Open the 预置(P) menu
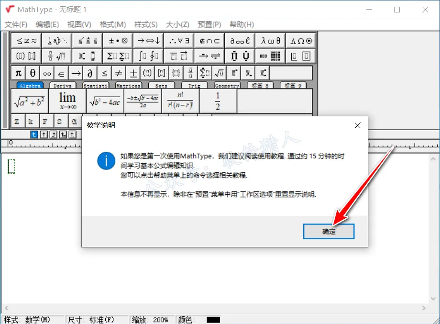 pyautogui.click(x=209, y=25)
